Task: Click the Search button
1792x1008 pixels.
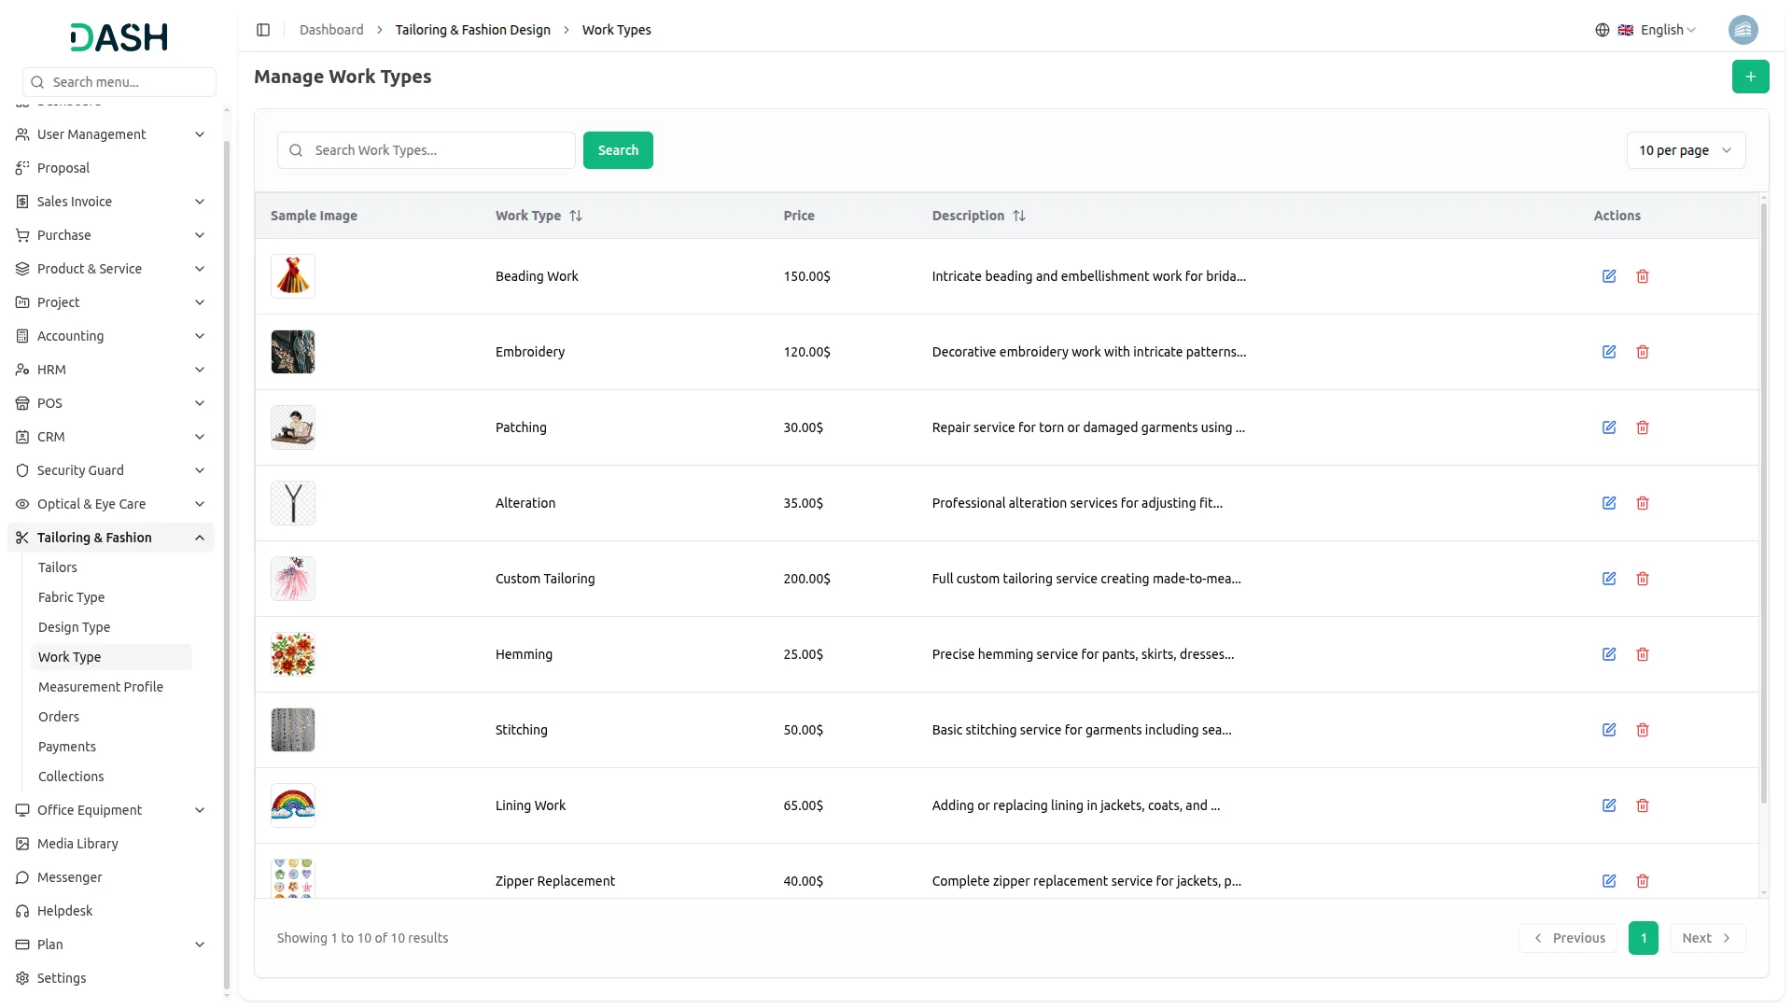Action: (x=618, y=150)
